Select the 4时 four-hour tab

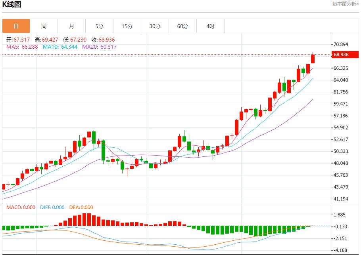tap(210, 26)
